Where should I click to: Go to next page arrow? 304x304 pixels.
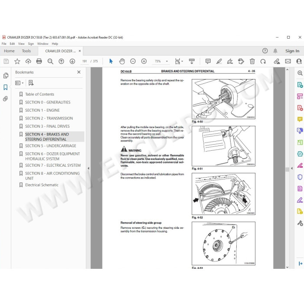(73, 61)
